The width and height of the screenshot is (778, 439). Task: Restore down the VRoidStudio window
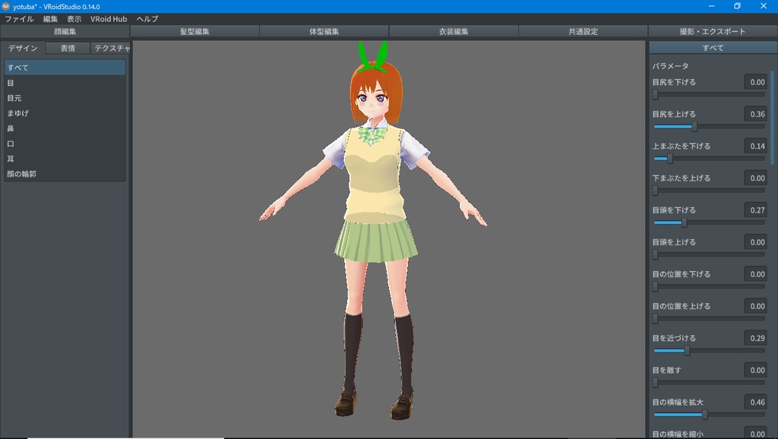737,6
